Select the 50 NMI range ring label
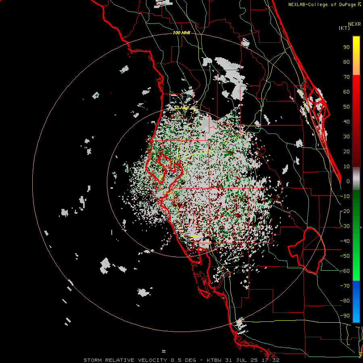This screenshot has height=363, width=363. tap(181, 108)
